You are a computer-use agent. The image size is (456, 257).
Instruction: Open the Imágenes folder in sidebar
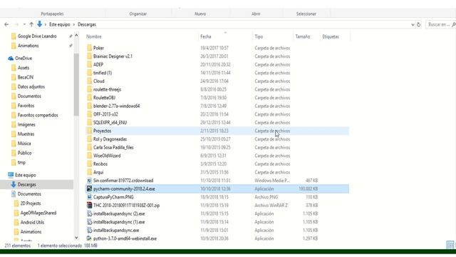point(26,125)
